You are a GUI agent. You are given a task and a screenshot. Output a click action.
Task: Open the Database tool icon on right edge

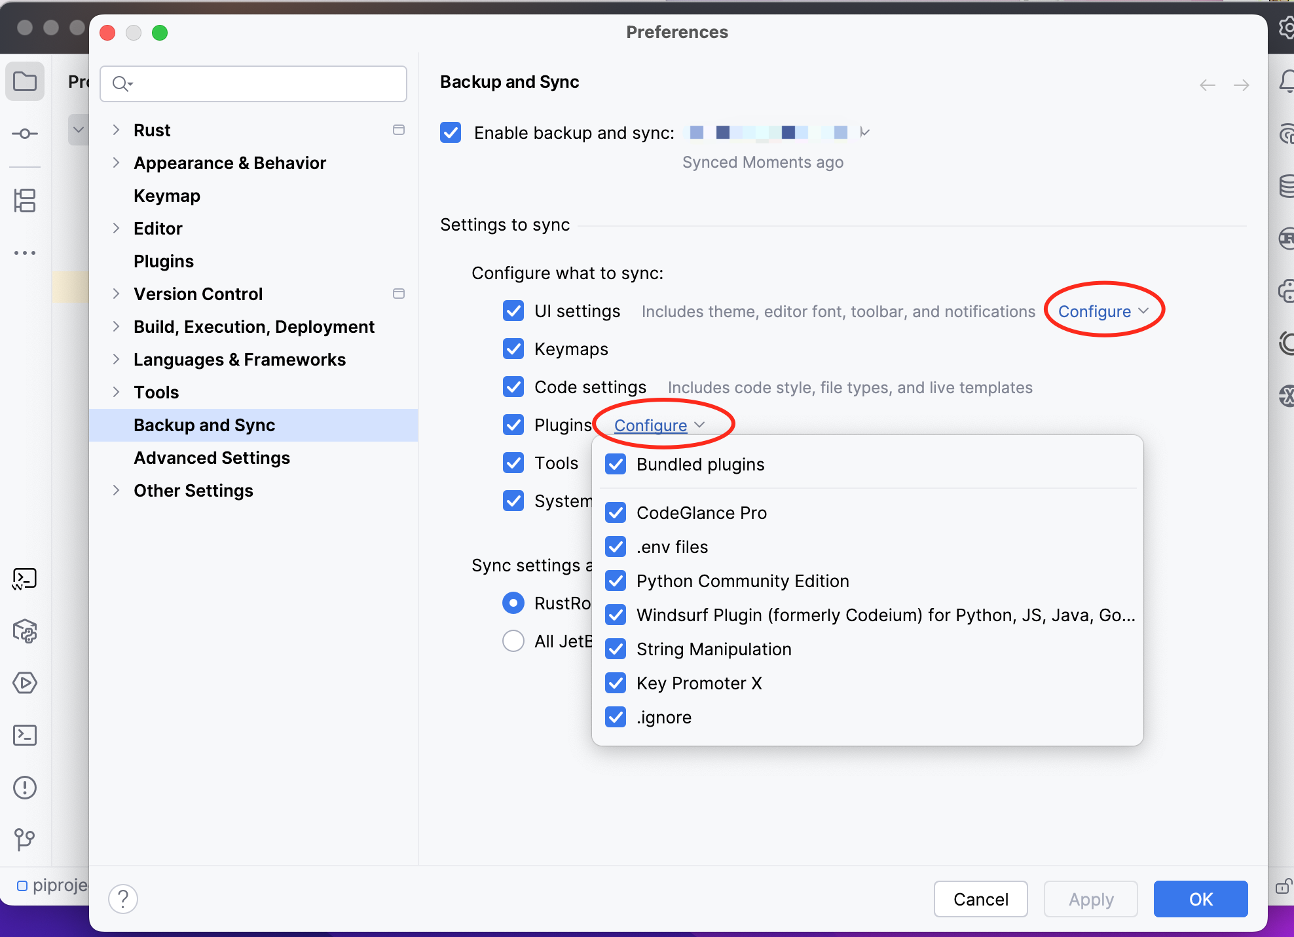pyautogui.click(x=1287, y=186)
